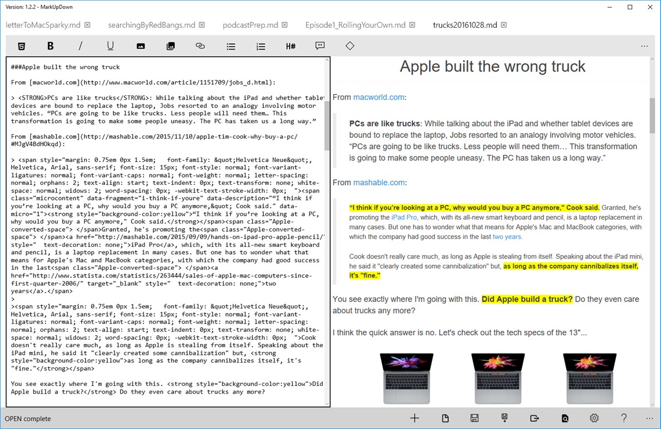This screenshot has width=661, height=429.
Task: Open the settings gear
Action: point(594,418)
